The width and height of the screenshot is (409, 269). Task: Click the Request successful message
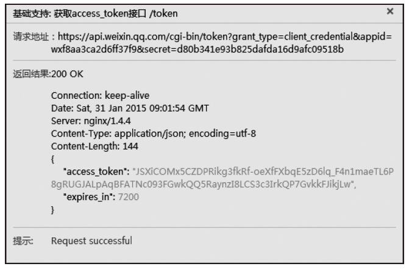click(91, 241)
